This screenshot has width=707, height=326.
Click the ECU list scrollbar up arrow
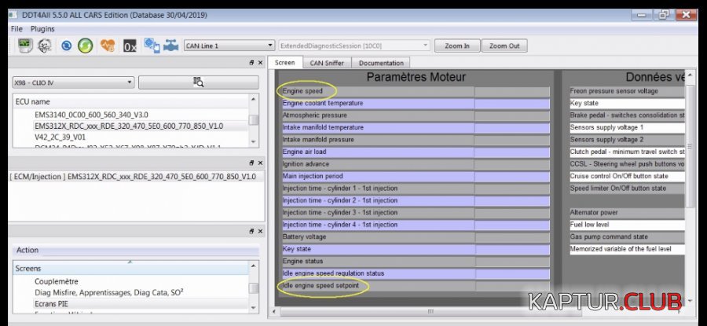254,100
